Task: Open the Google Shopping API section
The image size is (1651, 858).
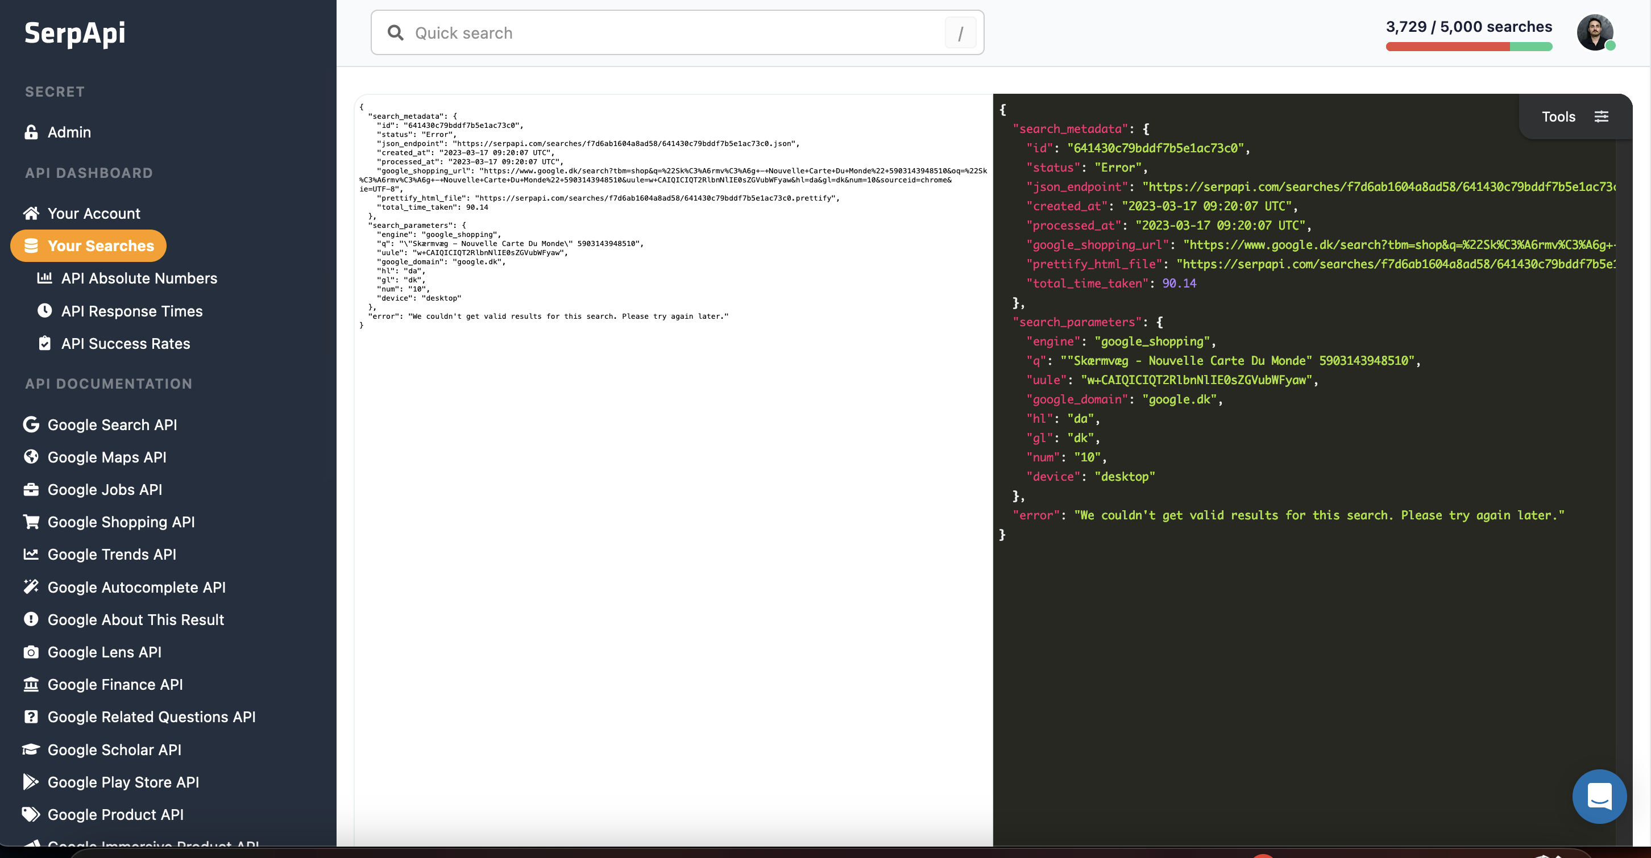Action: pos(121,522)
